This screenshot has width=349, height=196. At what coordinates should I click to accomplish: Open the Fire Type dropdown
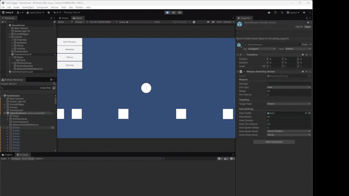tap(289, 88)
